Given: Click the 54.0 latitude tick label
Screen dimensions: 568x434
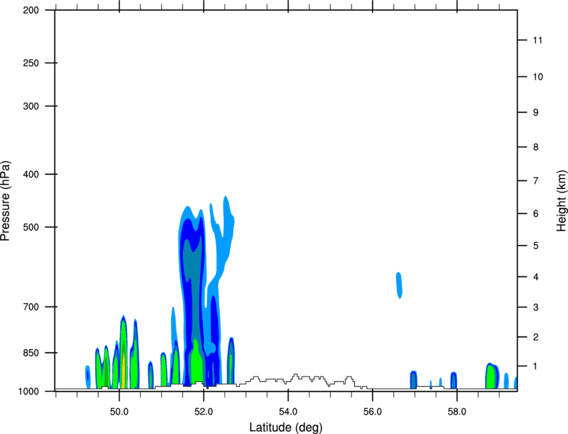Looking at the screenshot, I should pyautogui.click(x=288, y=412).
